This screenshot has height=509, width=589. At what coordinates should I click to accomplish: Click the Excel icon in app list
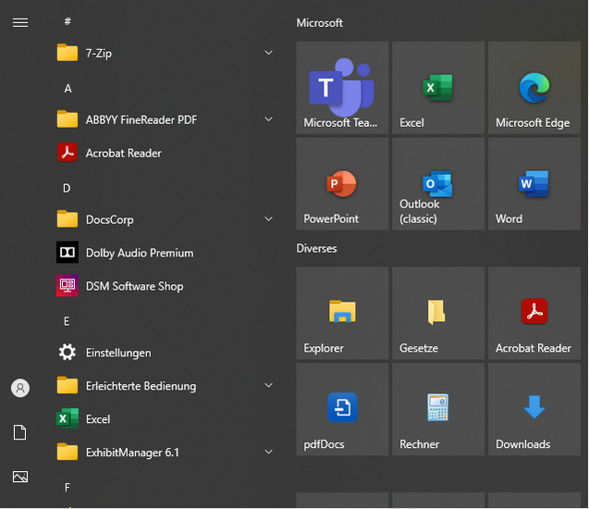(x=67, y=418)
